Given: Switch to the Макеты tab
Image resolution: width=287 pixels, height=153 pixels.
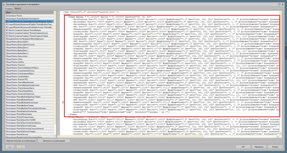Looking at the screenshot, I should (x=18, y=9).
